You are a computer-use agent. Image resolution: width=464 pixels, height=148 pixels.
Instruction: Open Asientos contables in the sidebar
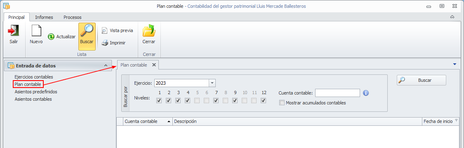click(33, 99)
